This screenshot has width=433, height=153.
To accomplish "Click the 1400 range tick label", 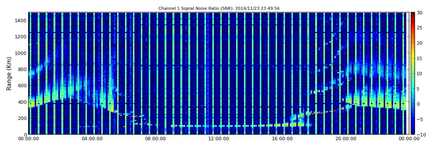I will click(21, 20).
